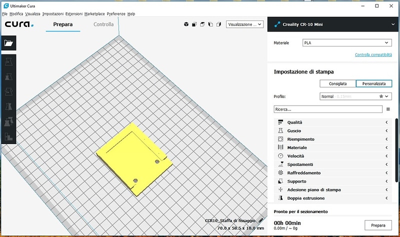Click the Guscio category icon
Screen dimensions: 400x237
[280, 130]
